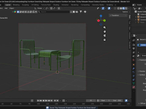
Task: Switch to the Modeling workspace tab
Action: (x=16, y=5)
